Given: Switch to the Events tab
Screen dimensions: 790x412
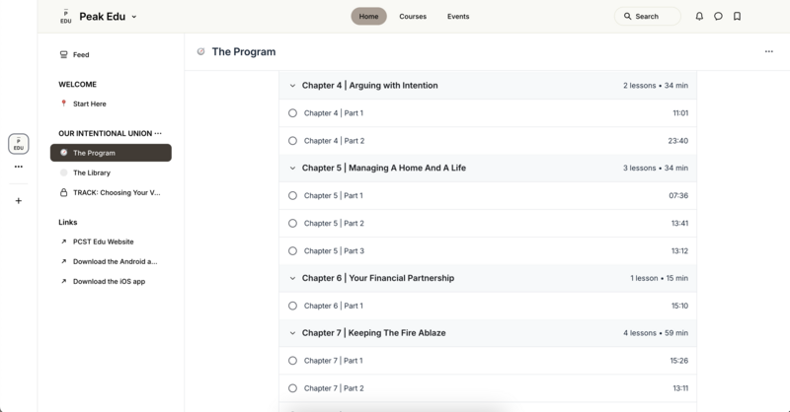Looking at the screenshot, I should click(458, 17).
